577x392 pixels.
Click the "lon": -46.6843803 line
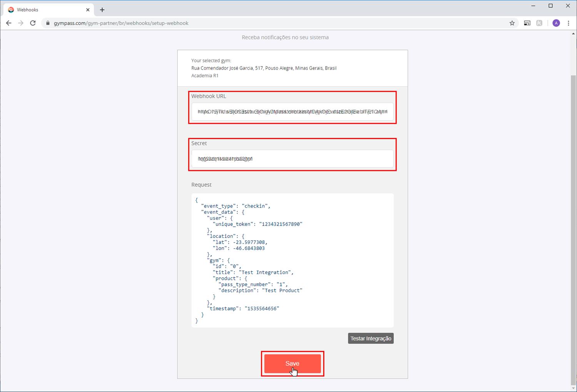[x=238, y=248]
